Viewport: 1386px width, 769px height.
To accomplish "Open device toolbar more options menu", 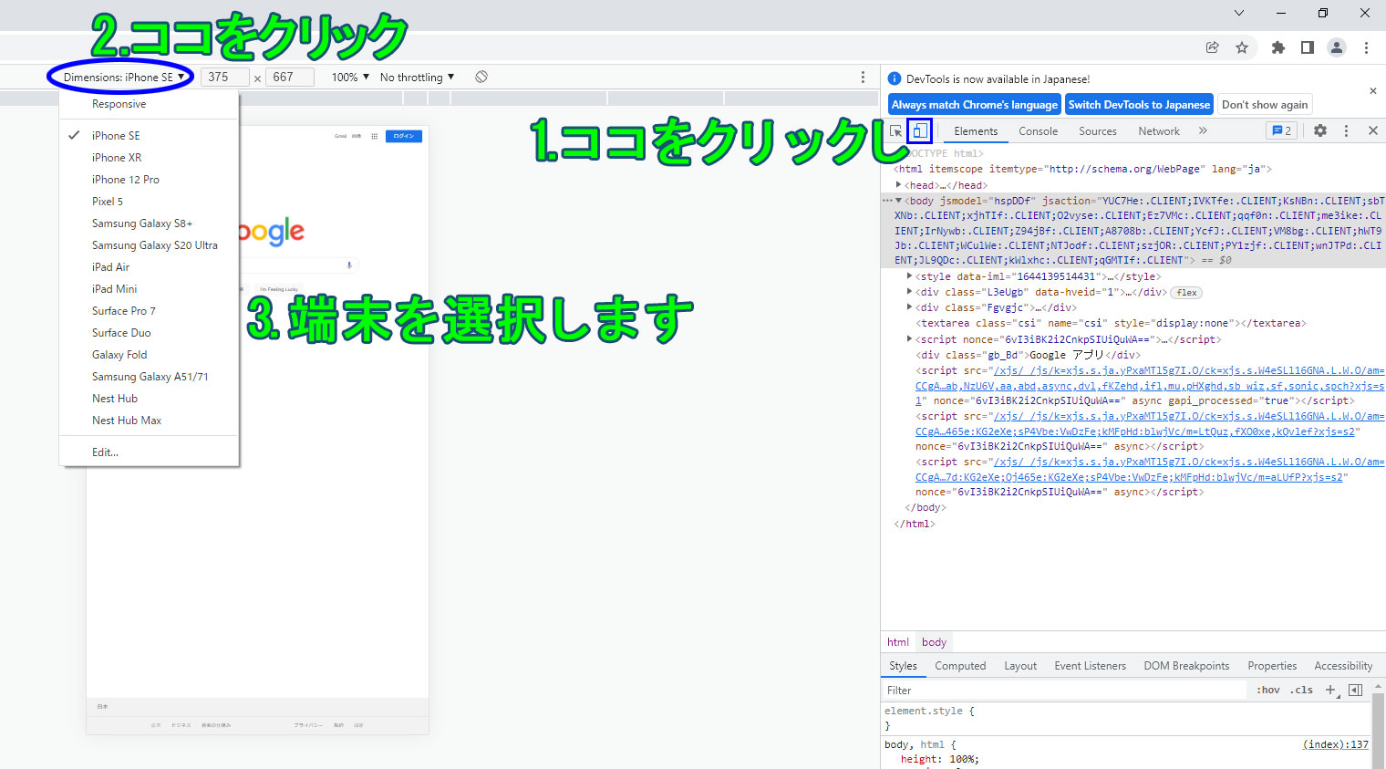I will 863,78.
